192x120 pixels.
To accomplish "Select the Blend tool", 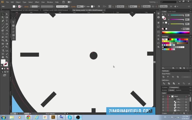I will tap(7, 47).
